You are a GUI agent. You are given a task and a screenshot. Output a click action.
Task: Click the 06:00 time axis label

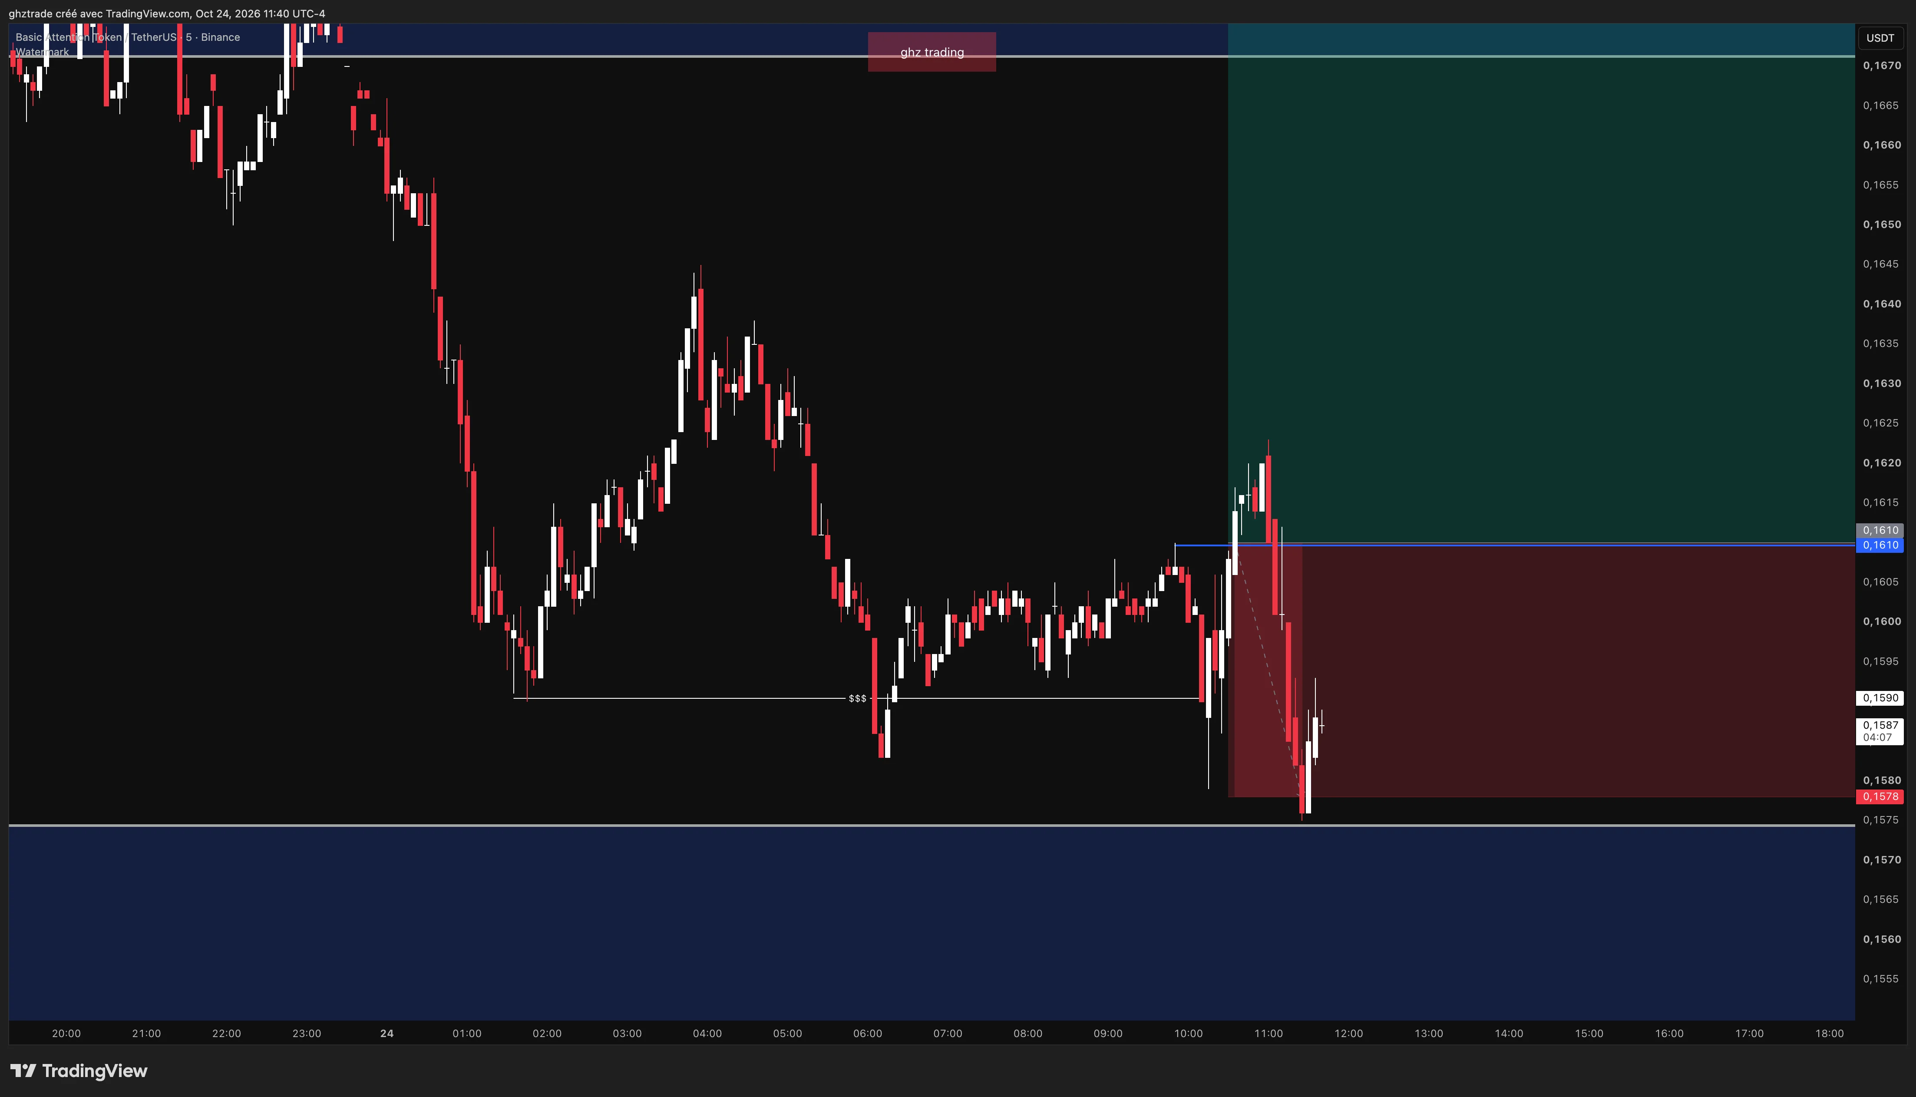pos(868,1034)
